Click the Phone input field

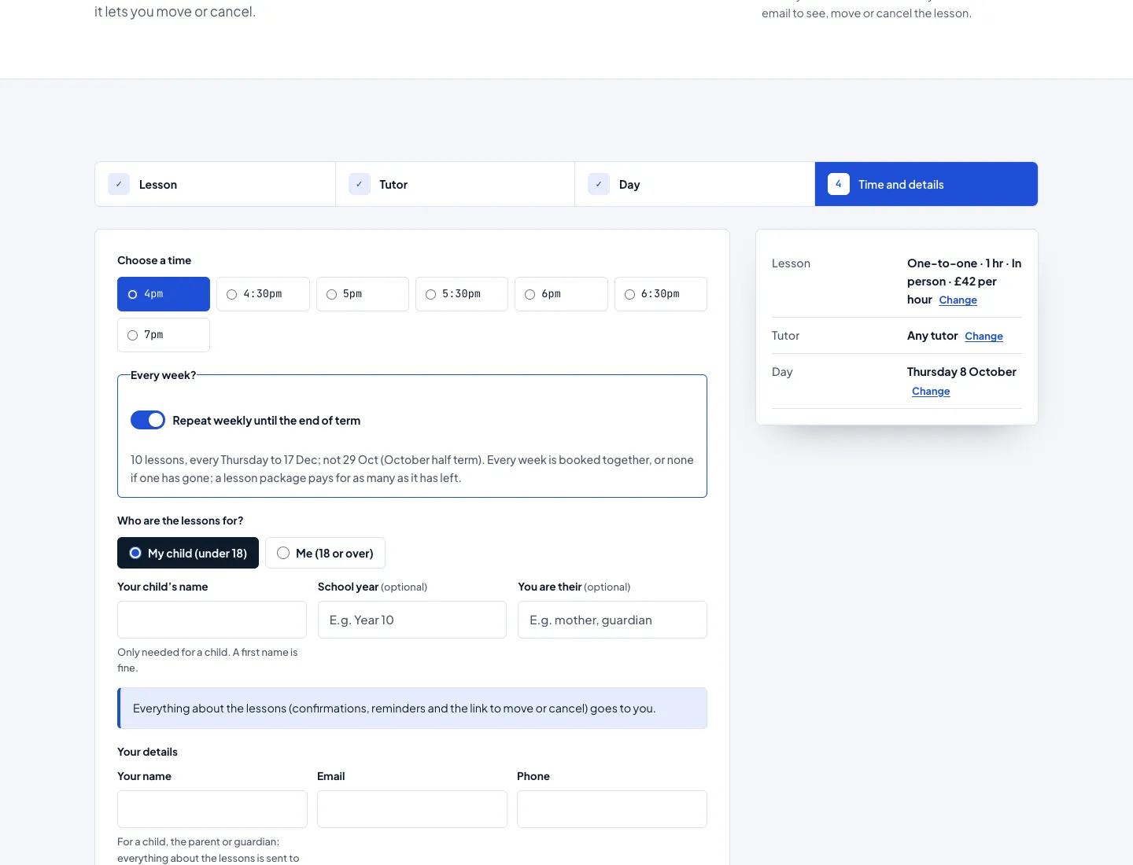[612, 809]
